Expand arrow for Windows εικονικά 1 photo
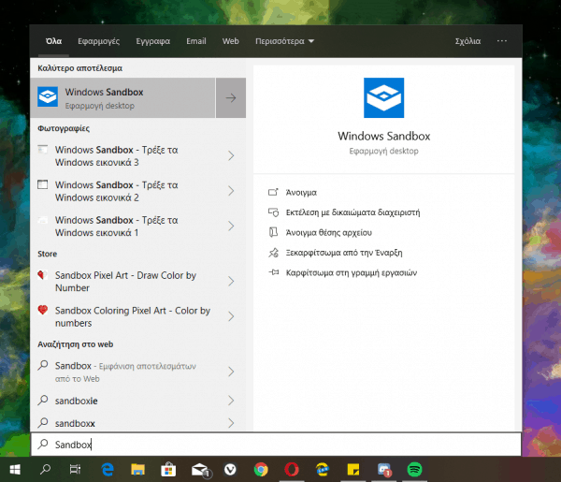 point(231,226)
